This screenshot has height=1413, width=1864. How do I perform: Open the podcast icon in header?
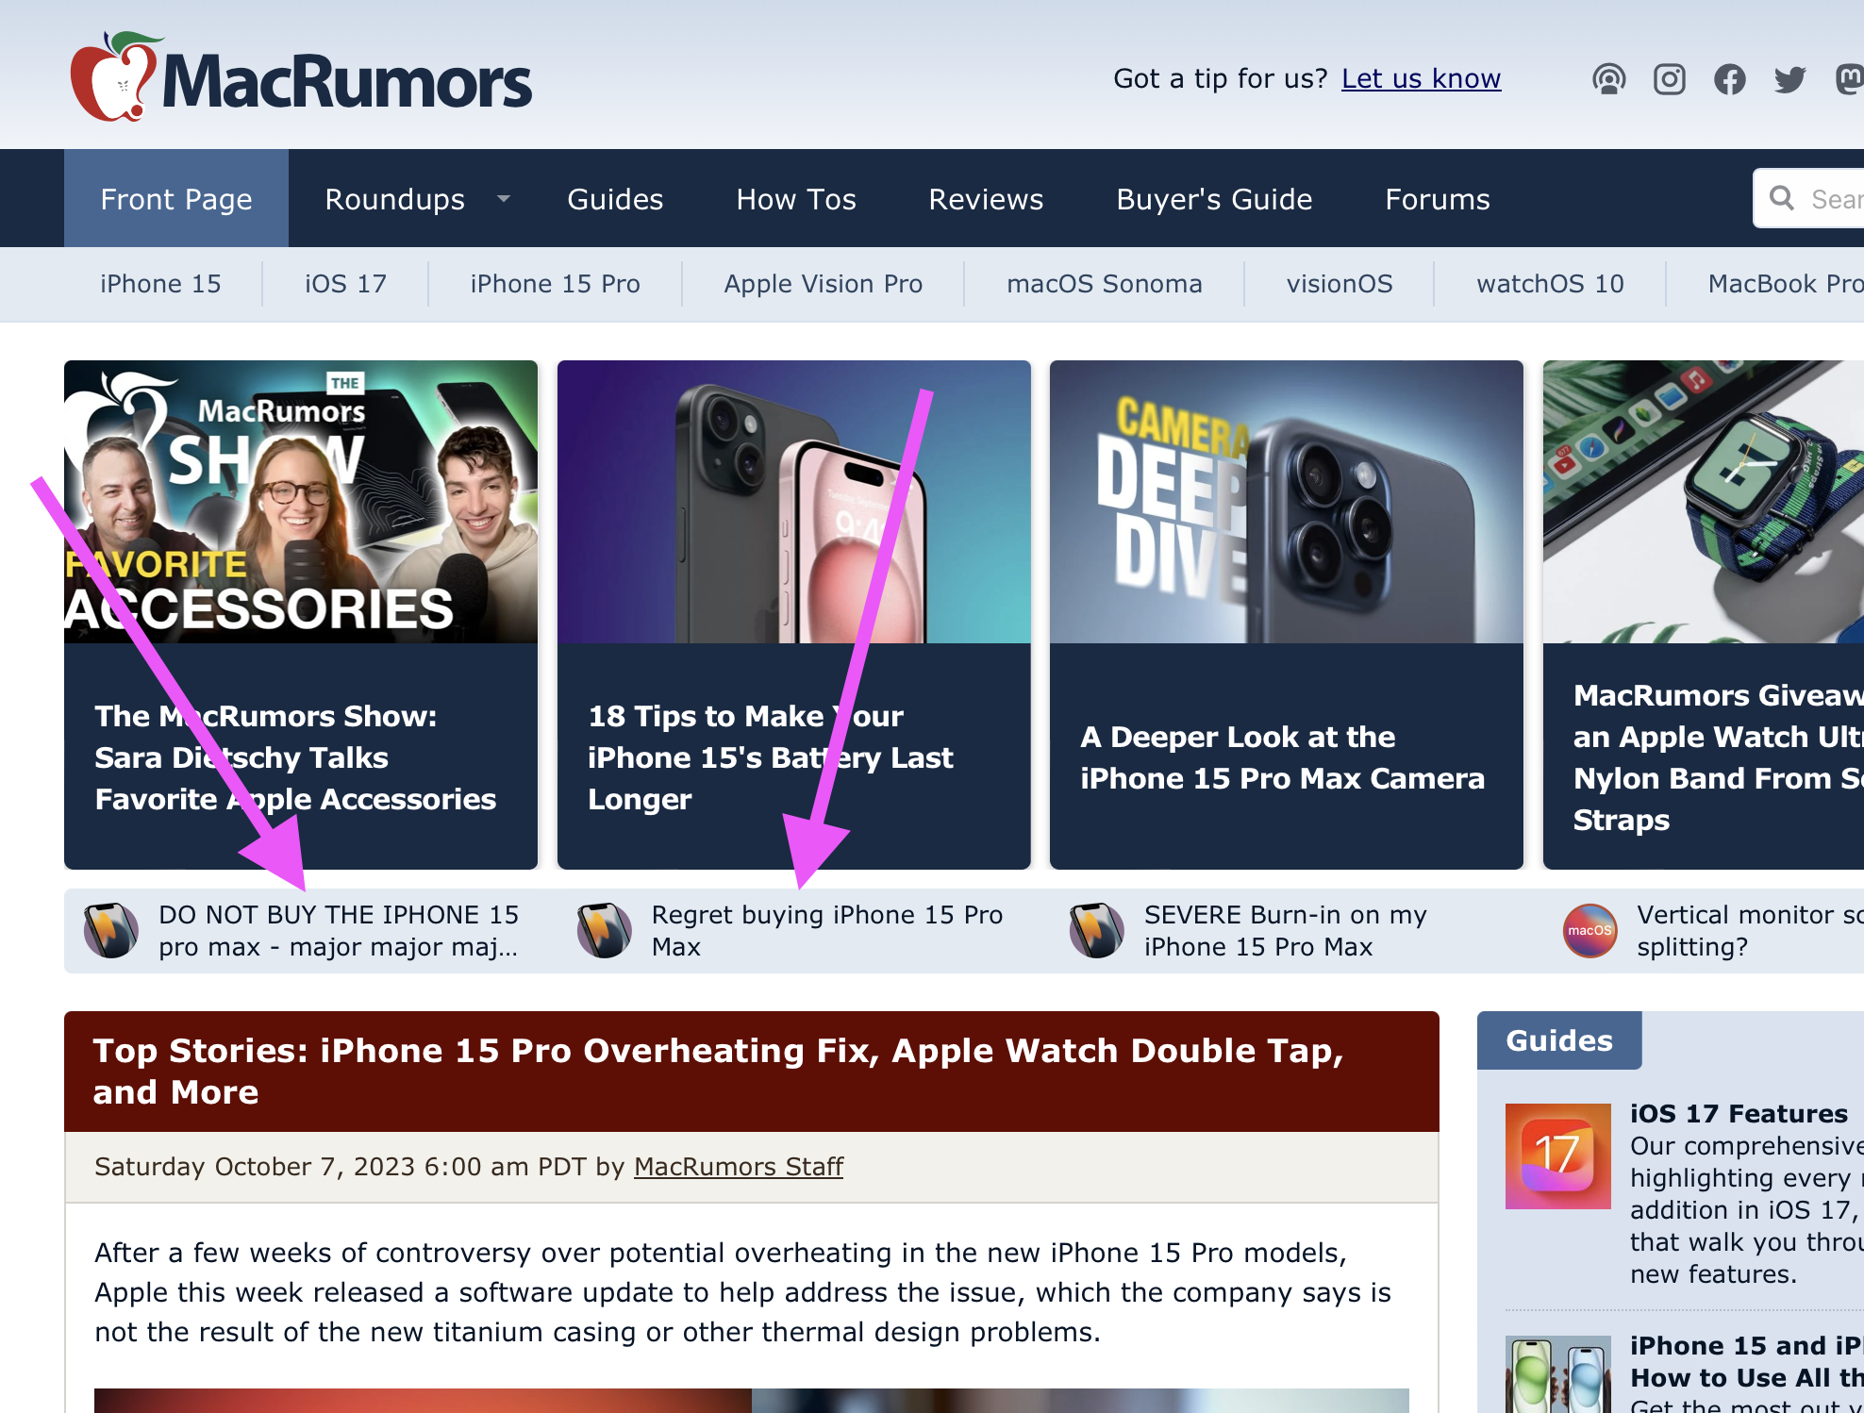coord(1608,79)
